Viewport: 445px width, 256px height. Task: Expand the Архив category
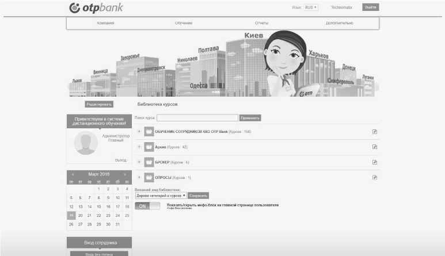click(139, 147)
